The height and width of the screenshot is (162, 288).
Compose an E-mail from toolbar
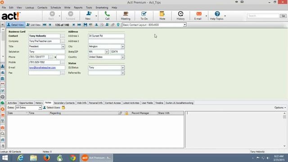tap(198, 16)
